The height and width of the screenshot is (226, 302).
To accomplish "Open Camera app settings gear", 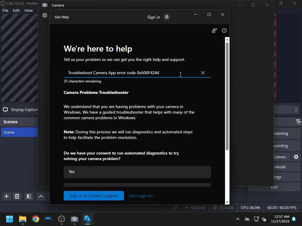I will coord(45,15).
